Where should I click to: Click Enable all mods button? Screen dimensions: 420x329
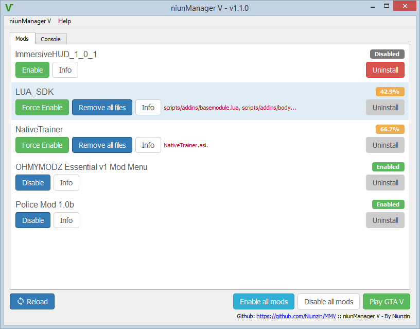(x=264, y=302)
